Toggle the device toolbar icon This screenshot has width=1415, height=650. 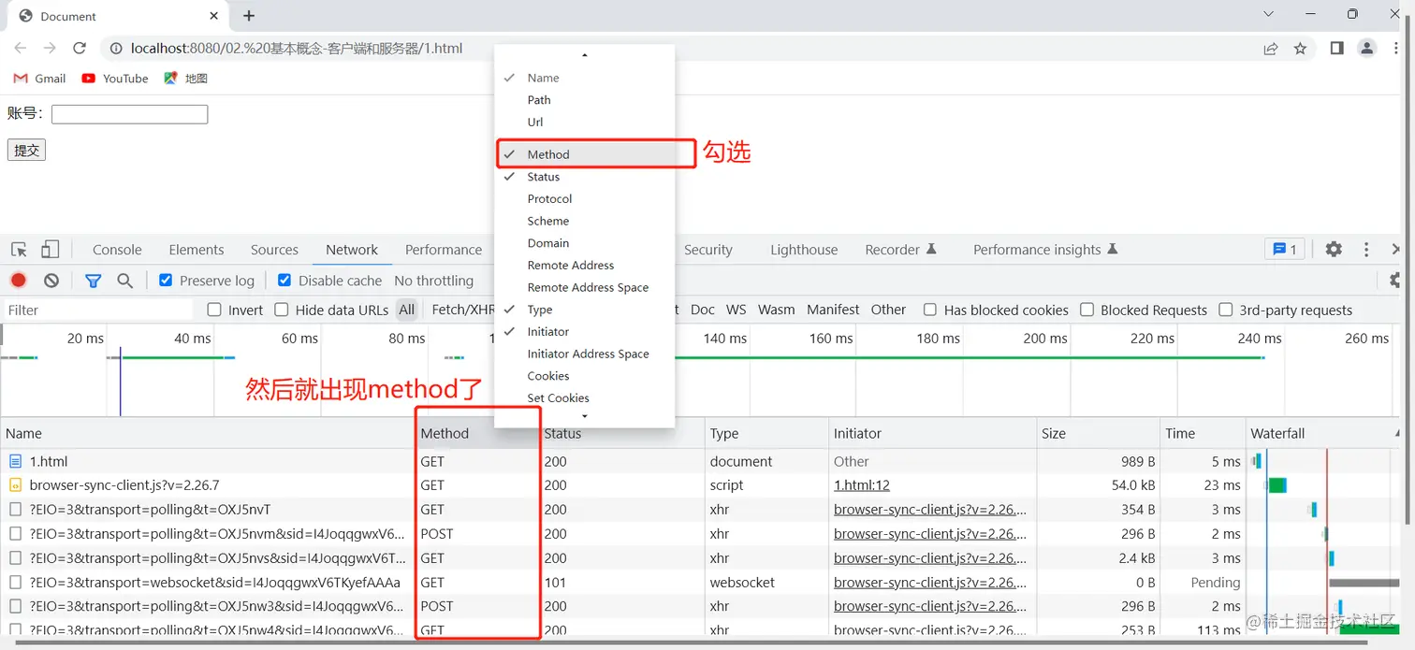(50, 250)
